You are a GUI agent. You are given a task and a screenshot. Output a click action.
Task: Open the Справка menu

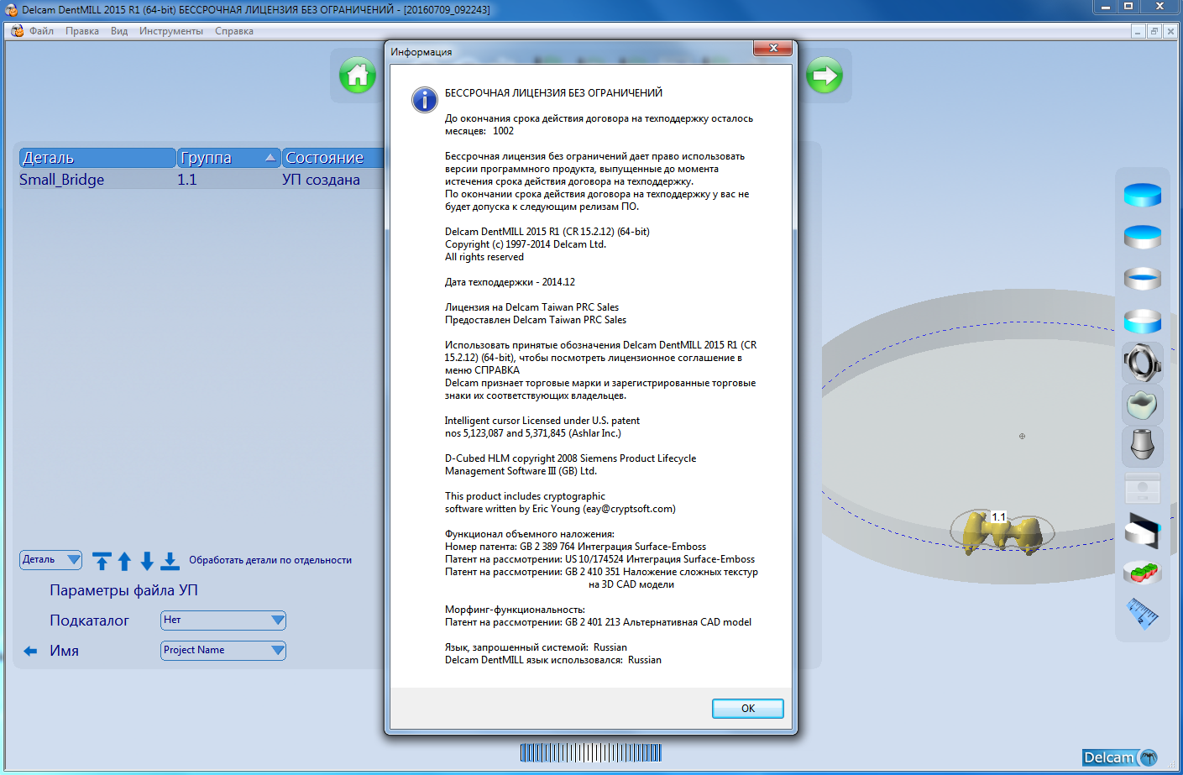[x=234, y=31]
